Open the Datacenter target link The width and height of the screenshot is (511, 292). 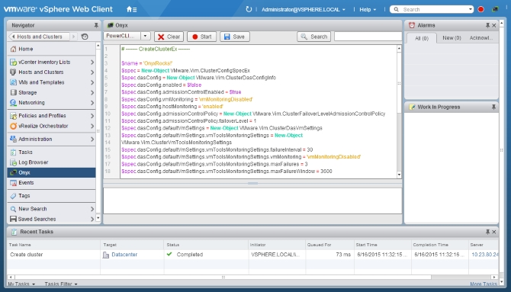coord(124,255)
